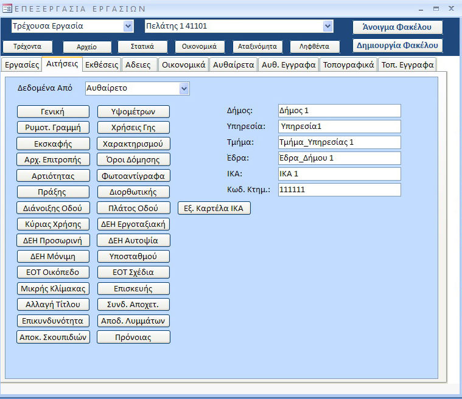The height and width of the screenshot is (399, 462).
Task: Click the Υπηρεσία text box
Action: coord(338,127)
